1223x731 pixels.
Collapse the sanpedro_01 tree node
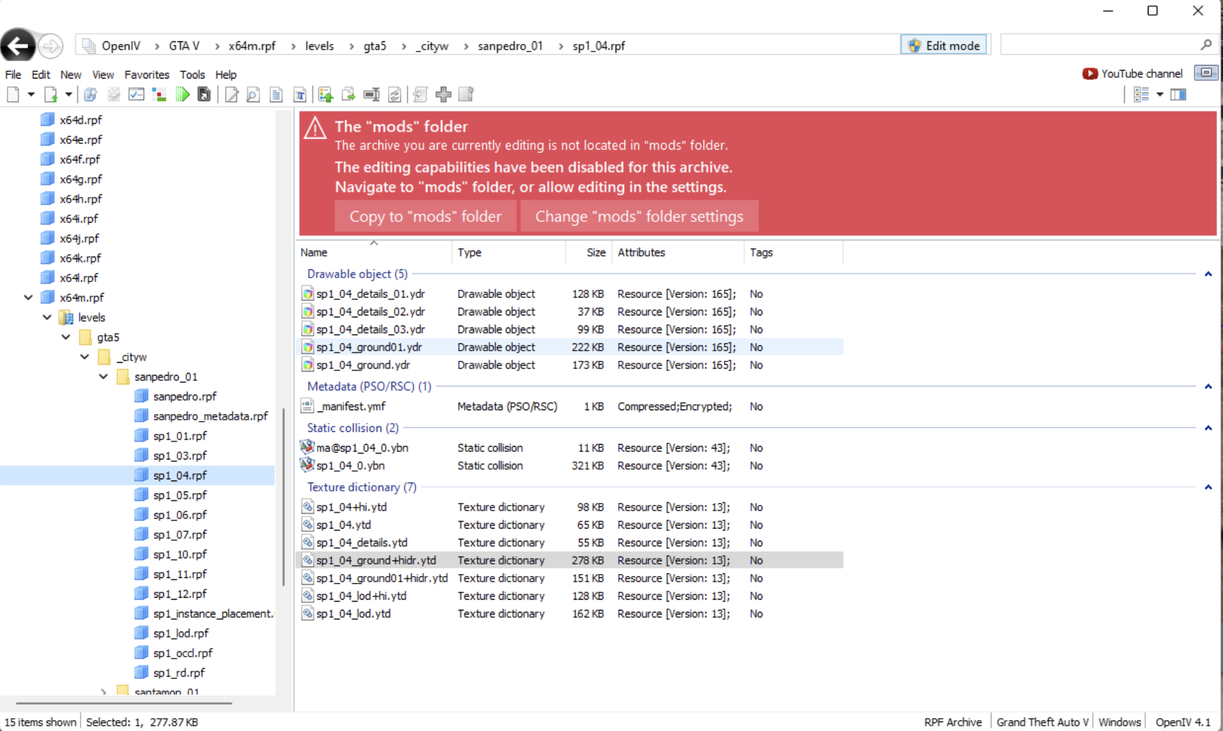coord(104,376)
